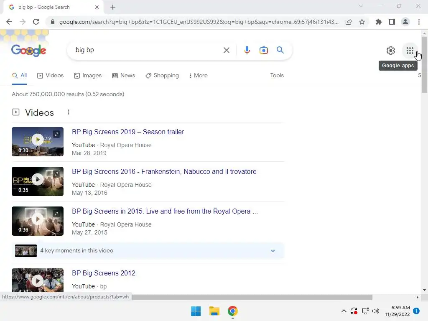
Task: Open Google quick settings gear
Action: tap(391, 51)
